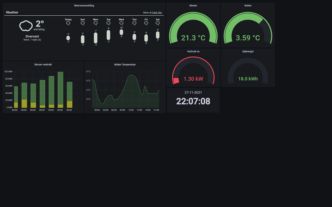
Task: Select the 18.0 kWh yield value
Action: (x=248, y=79)
